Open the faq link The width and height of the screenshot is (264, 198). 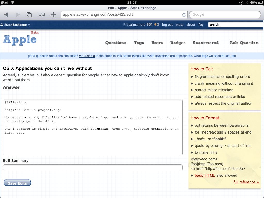(201, 25)
